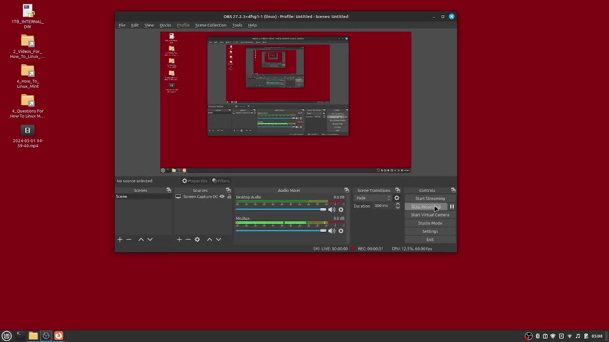Add a new scene with the plus icon

[120, 239]
